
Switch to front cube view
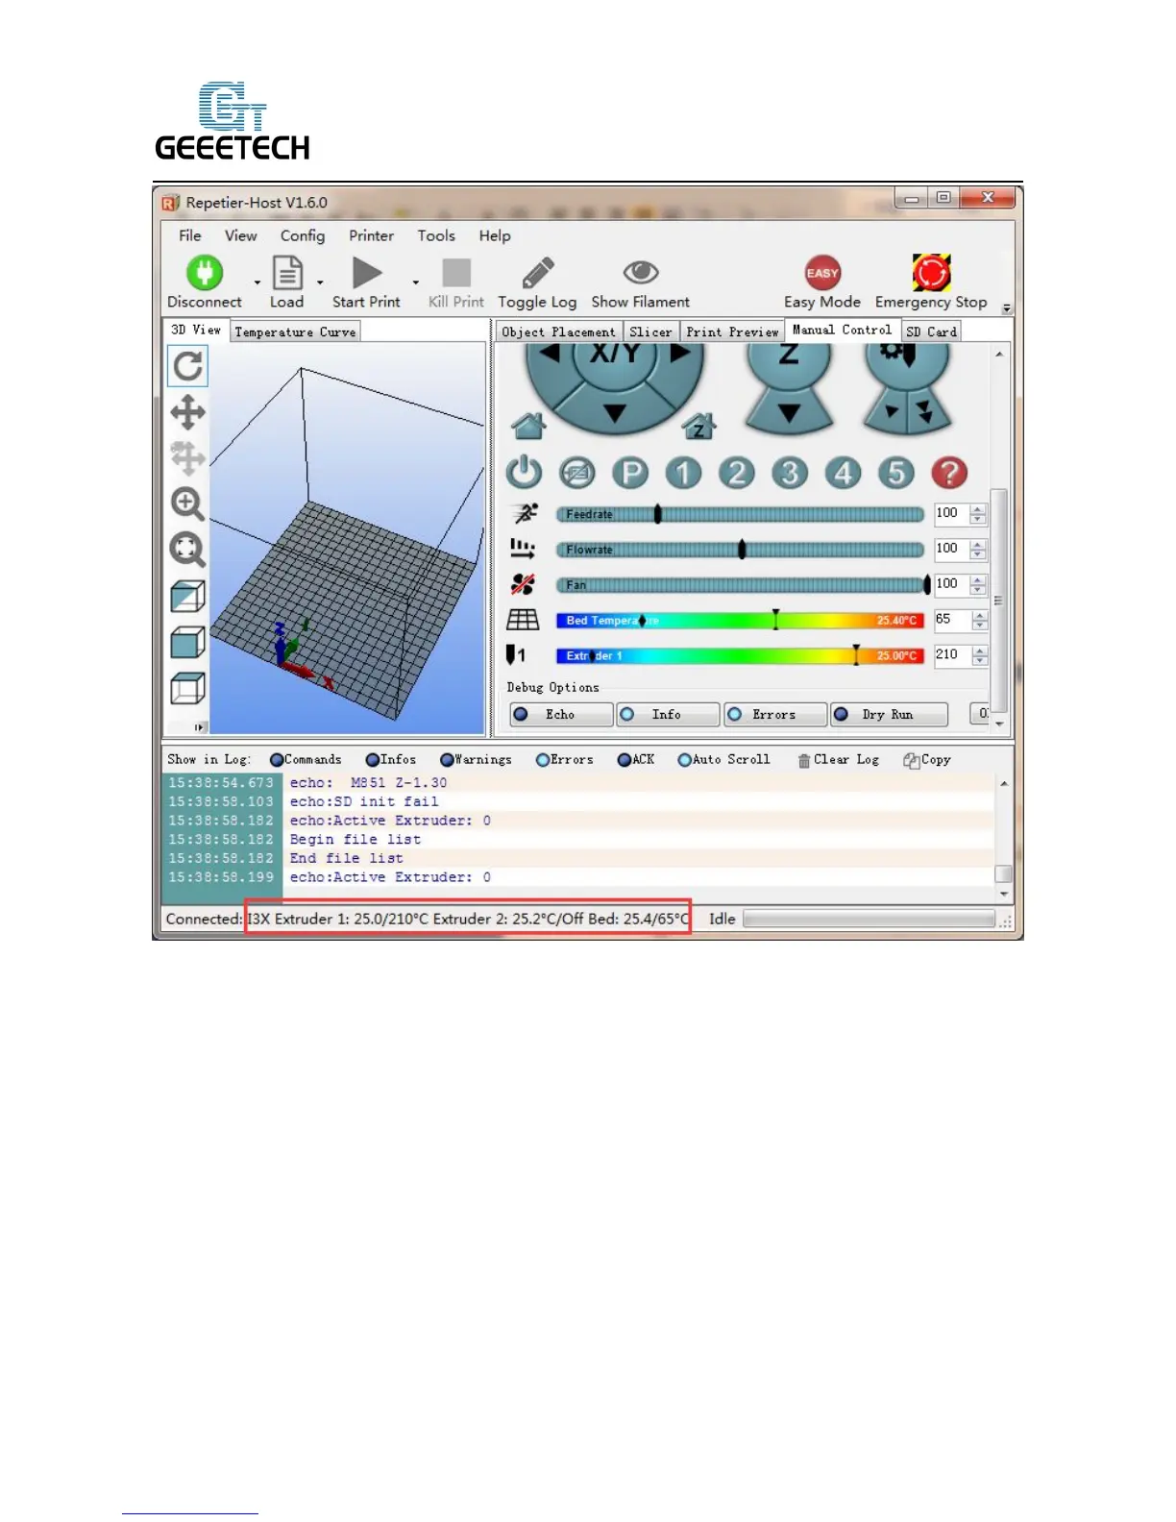pos(187,642)
